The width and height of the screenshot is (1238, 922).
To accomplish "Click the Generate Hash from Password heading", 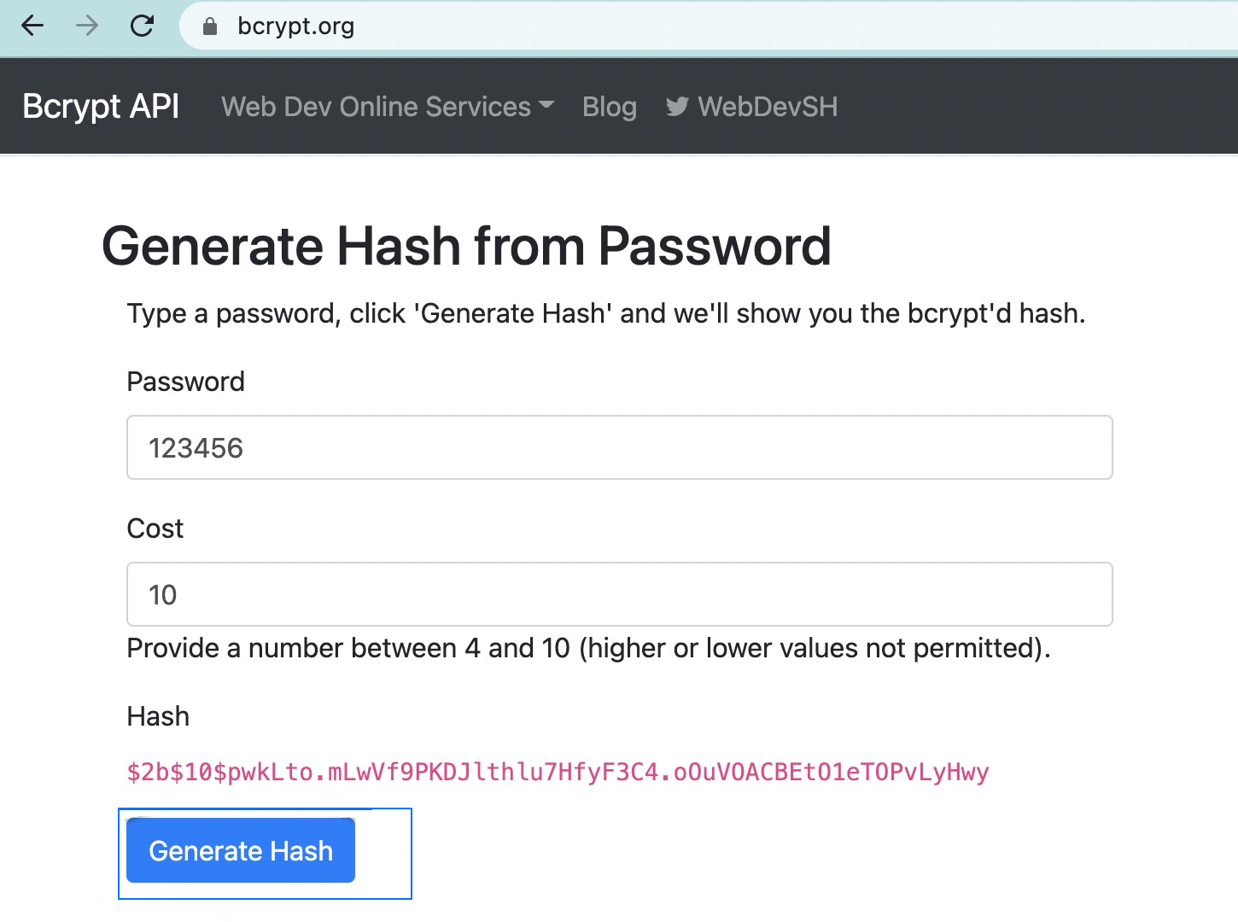I will click(466, 247).
